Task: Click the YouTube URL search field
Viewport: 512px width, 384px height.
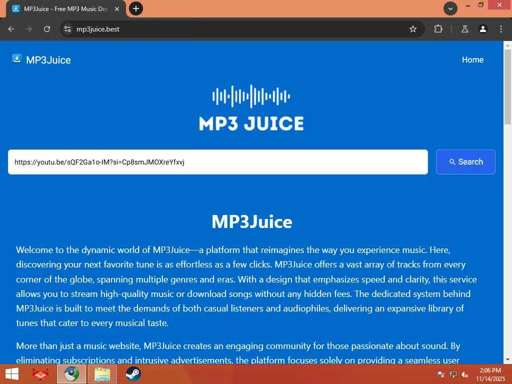Action: [x=218, y=162]
